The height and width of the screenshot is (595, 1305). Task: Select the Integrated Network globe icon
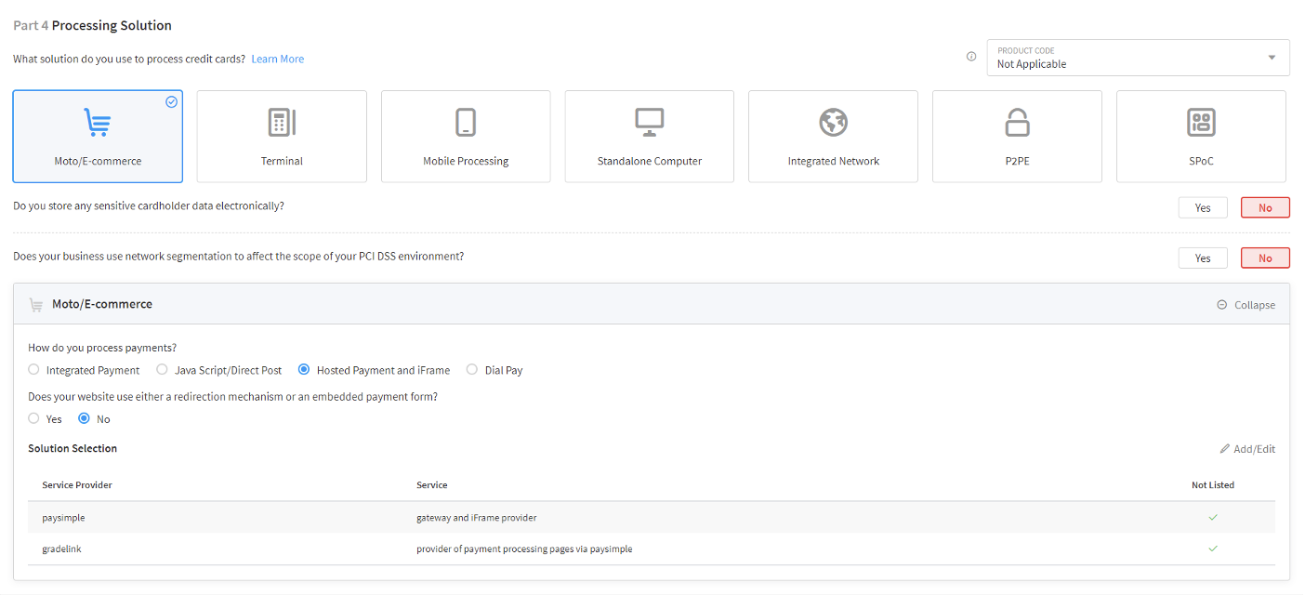[833, 123]
